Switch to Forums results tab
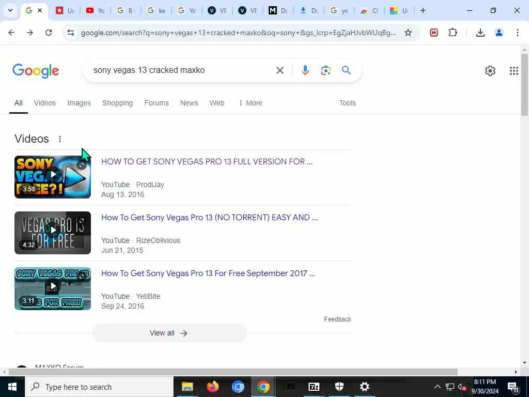The image size is (529, 397). tap(156, 103)
